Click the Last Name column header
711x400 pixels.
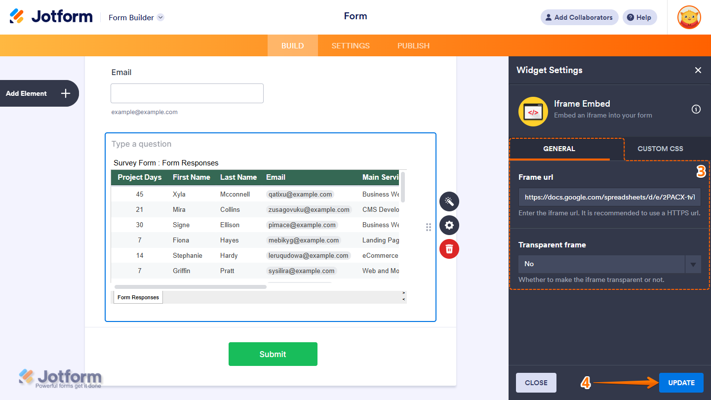[x=238, y=177]
